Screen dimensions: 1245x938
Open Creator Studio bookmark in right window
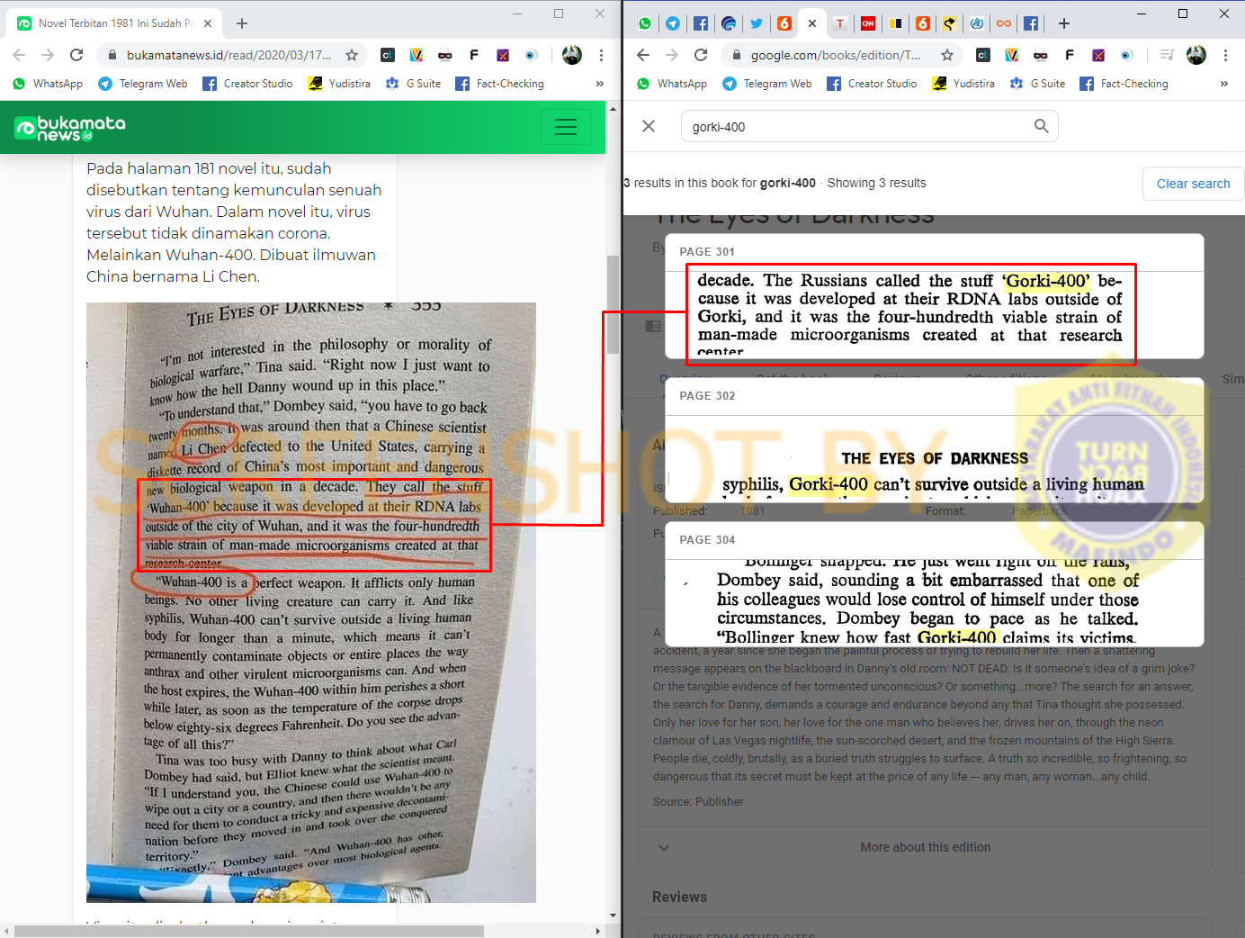tap(872, 84)
